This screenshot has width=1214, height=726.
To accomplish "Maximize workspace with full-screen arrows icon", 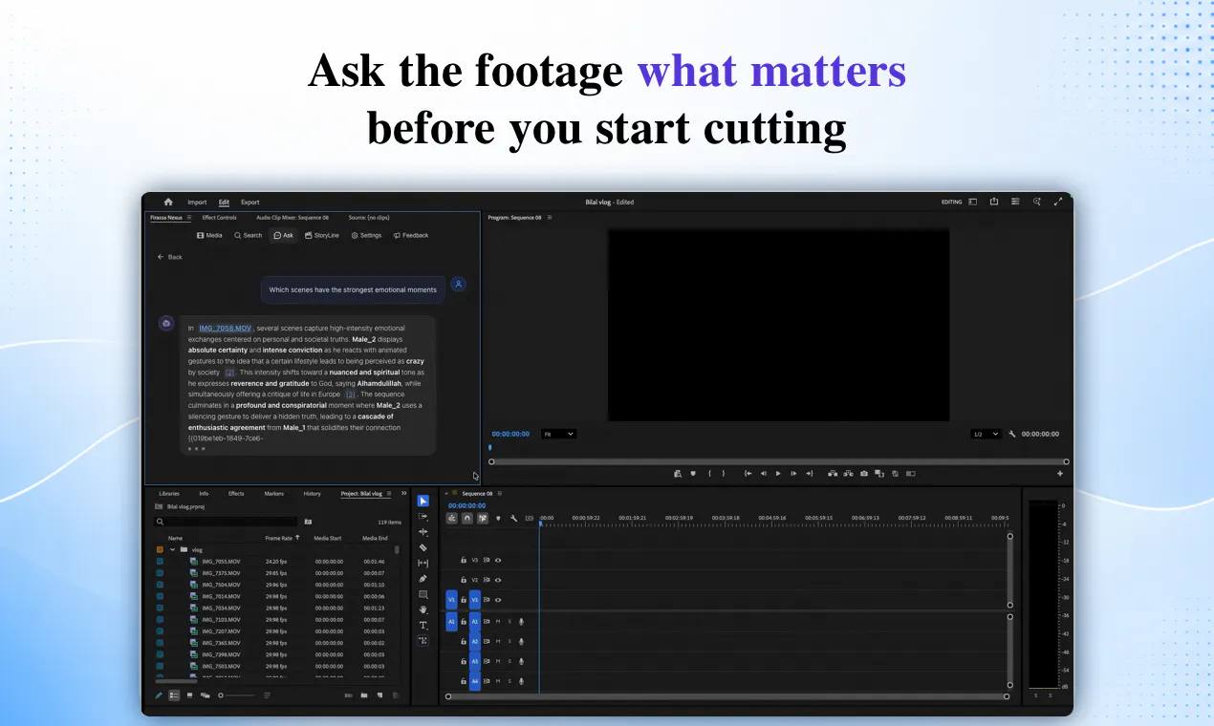I will (1058, 202).
